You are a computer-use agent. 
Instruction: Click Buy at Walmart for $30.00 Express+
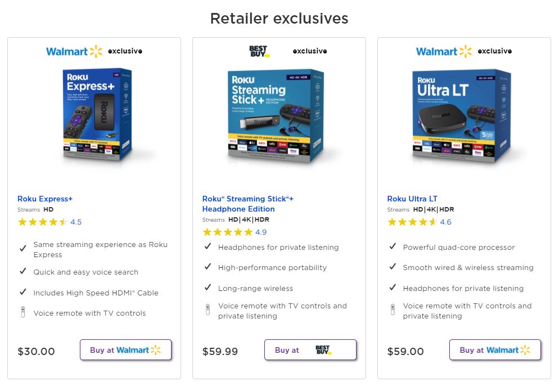tap(125, 349)
